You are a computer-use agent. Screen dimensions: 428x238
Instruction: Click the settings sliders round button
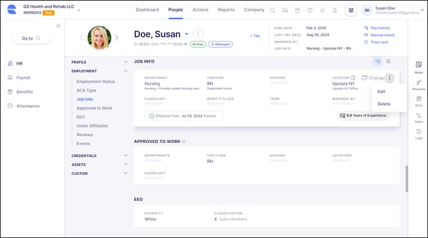(351, 10)
